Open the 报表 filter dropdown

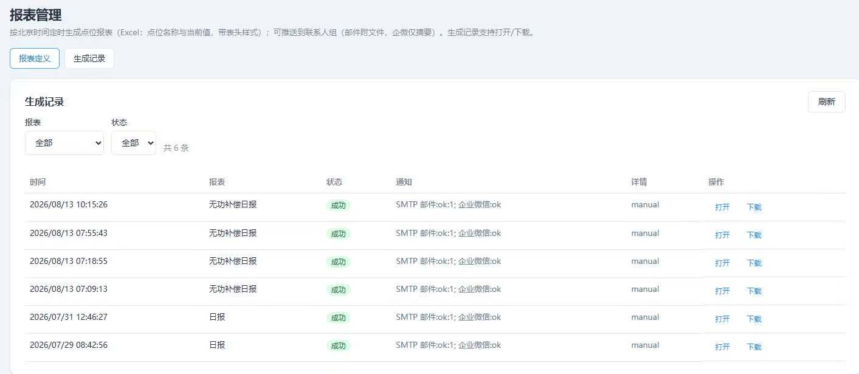[64, 143]
